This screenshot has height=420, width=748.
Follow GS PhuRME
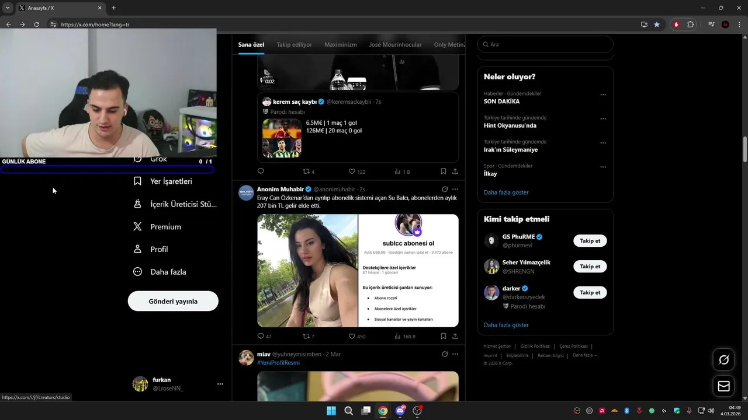[590, 241]
